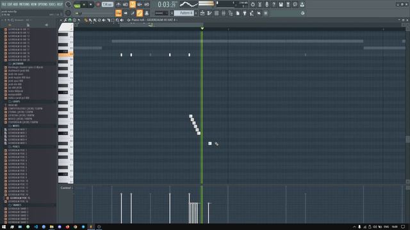The height and width of the screenshot is (230, 410).
Task: Open the FILE menu
Action: click(4, 4)
